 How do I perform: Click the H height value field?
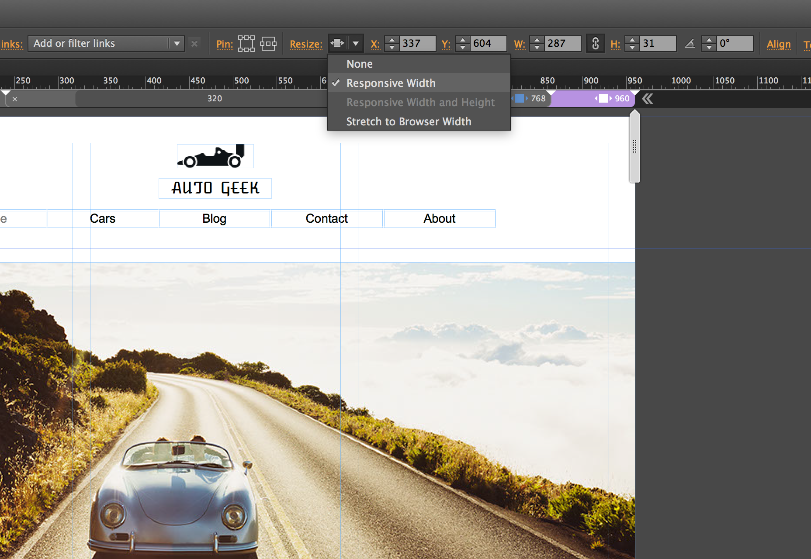[x=658, y=43]
